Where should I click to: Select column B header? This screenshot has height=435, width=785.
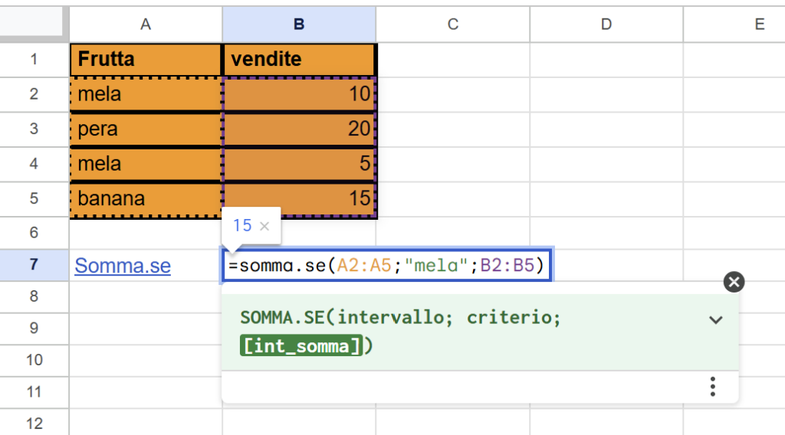299,25
